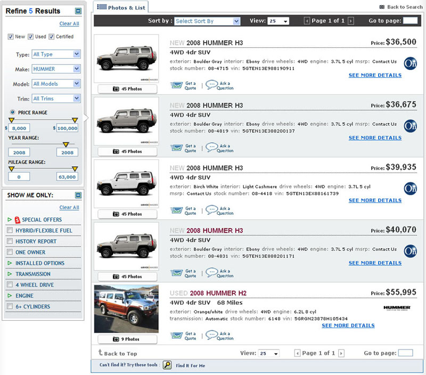Screen dimensions: 426x375
Task: Check the 6+ Cylinders filter
Action: 10,306
